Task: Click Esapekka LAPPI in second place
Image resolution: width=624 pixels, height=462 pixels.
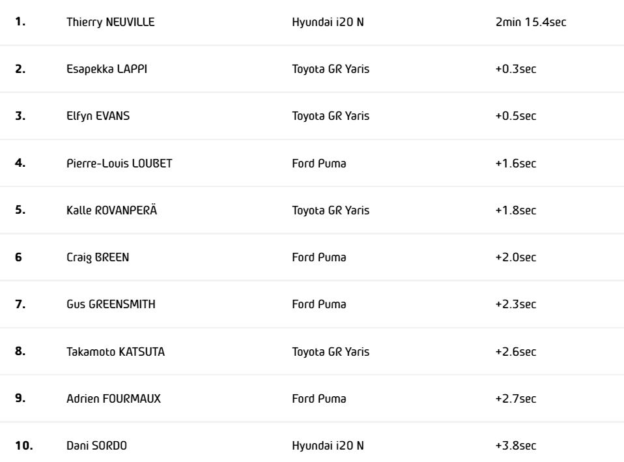Action: tap(107, 69)
